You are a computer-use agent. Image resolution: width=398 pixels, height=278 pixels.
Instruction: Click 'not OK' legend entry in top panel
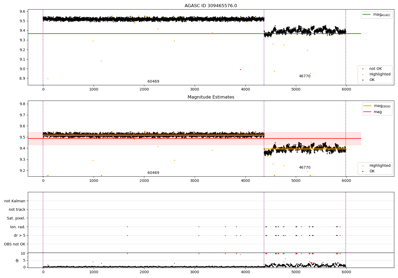372,69
